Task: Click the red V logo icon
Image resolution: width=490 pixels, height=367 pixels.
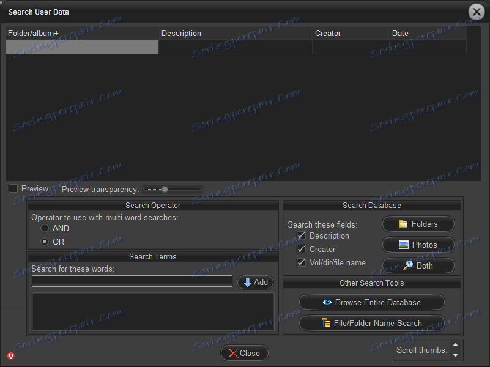Action: point(11,356)
